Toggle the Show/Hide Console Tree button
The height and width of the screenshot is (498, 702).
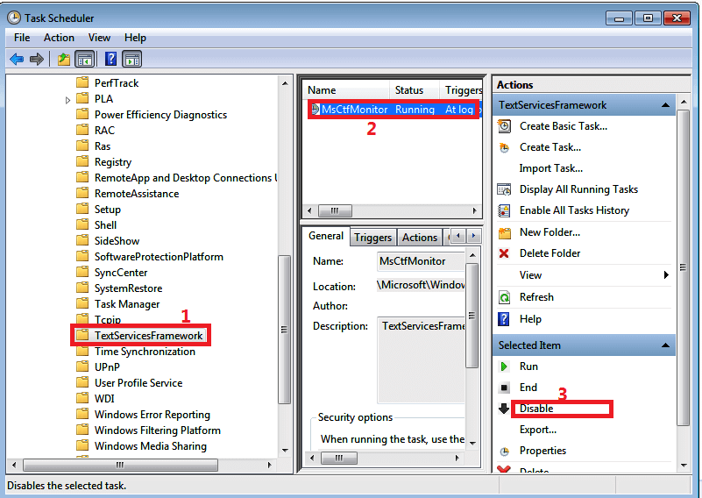point(85,59)
